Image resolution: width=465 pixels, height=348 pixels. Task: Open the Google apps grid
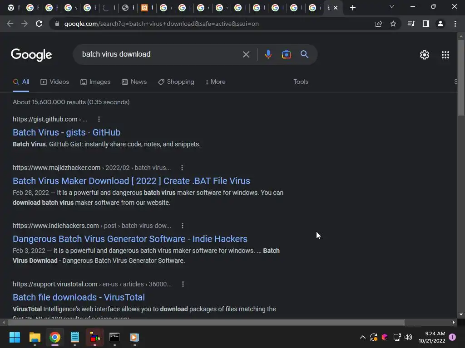point(445,55)
